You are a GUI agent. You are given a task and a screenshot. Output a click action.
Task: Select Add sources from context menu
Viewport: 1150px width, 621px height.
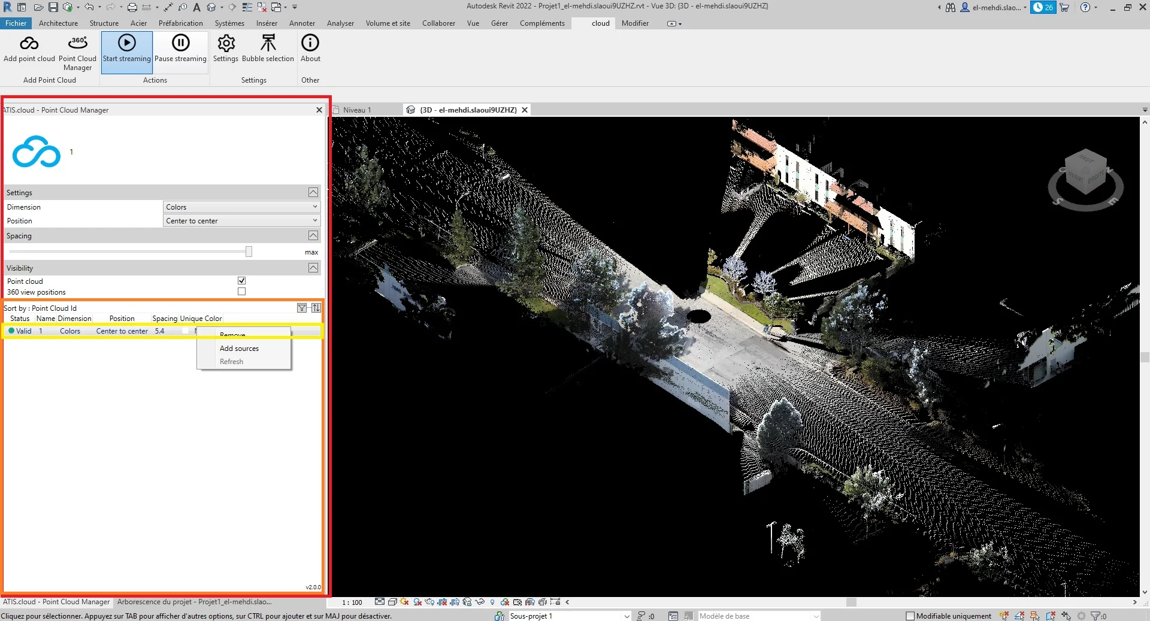click(x=239, y=348)
